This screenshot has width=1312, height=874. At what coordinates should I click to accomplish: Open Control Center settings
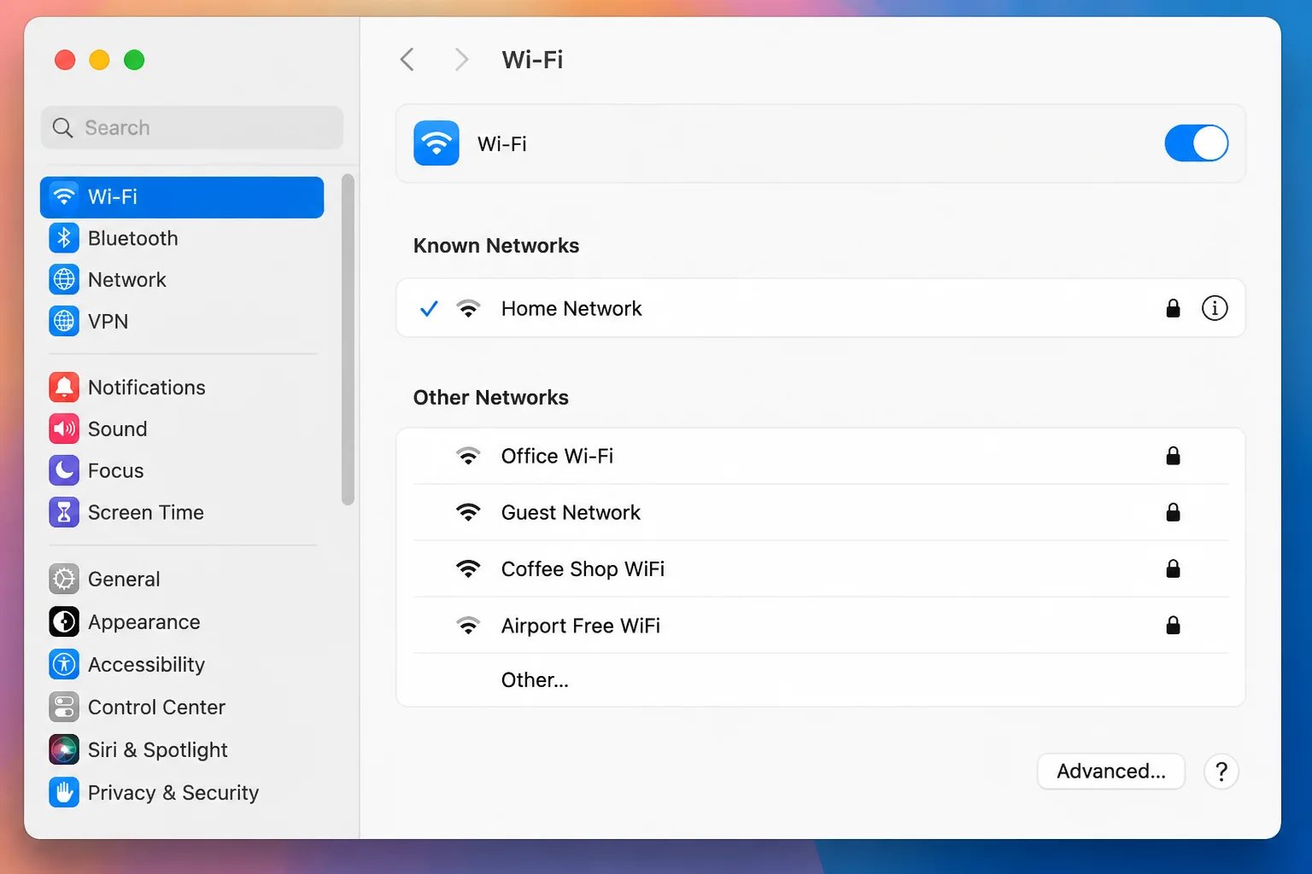[x=182, y=708]
